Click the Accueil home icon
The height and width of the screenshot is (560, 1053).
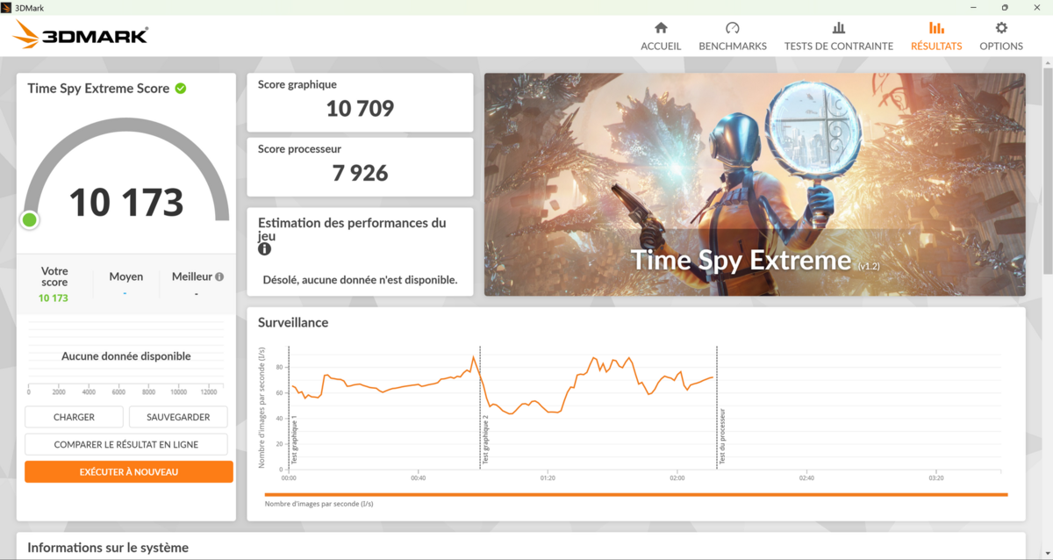pyautogui.click(x=661, y=28)
